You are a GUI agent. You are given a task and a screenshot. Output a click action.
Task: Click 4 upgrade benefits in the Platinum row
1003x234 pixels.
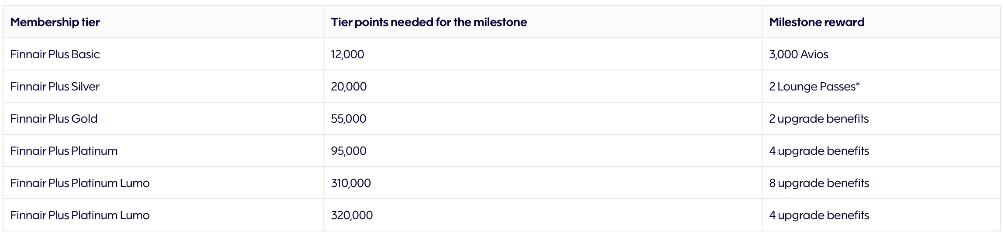819,151
